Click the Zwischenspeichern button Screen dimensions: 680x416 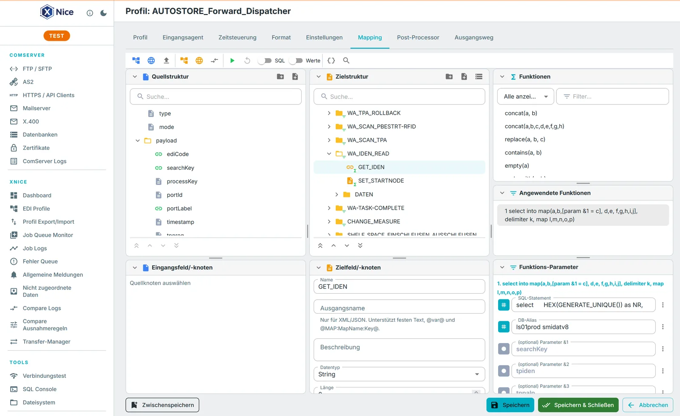click(x=162, y=405)
